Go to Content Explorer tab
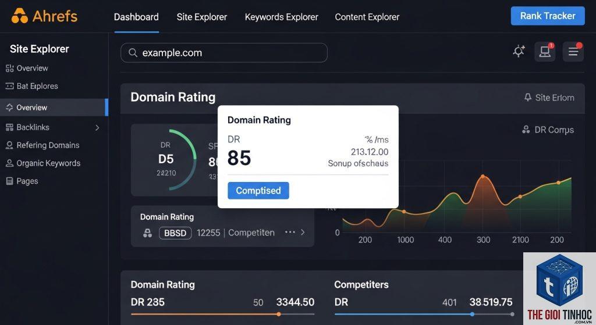 click(367, 17)
